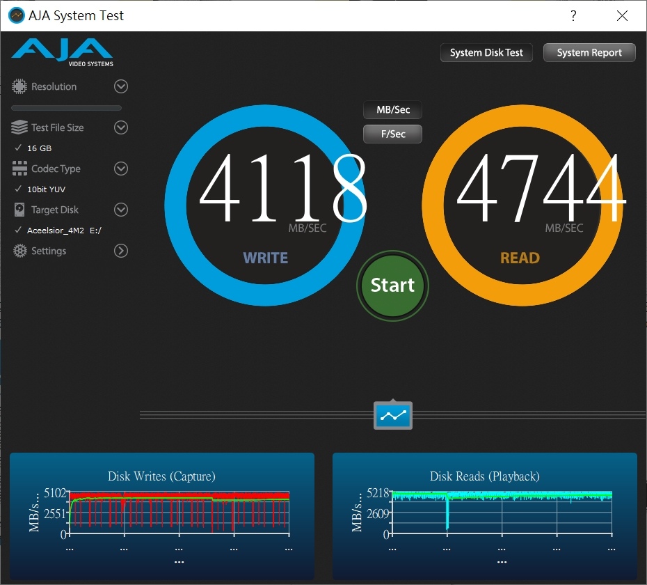The image size is (647, 585).
Task: Click the Target Disk drive icon
Action: point(19,210)
